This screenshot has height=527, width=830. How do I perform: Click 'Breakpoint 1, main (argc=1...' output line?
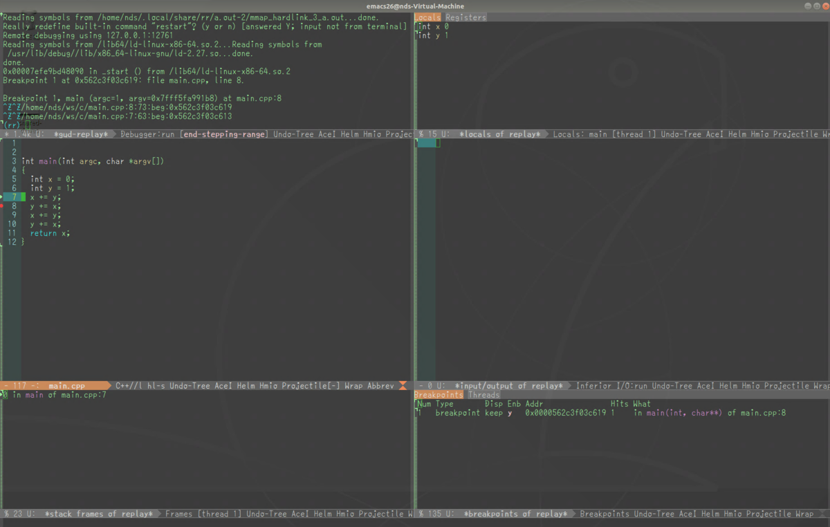[142, 98]
